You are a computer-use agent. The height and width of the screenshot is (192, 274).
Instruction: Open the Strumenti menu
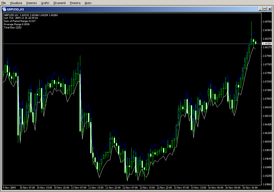[x=59, y=3]
